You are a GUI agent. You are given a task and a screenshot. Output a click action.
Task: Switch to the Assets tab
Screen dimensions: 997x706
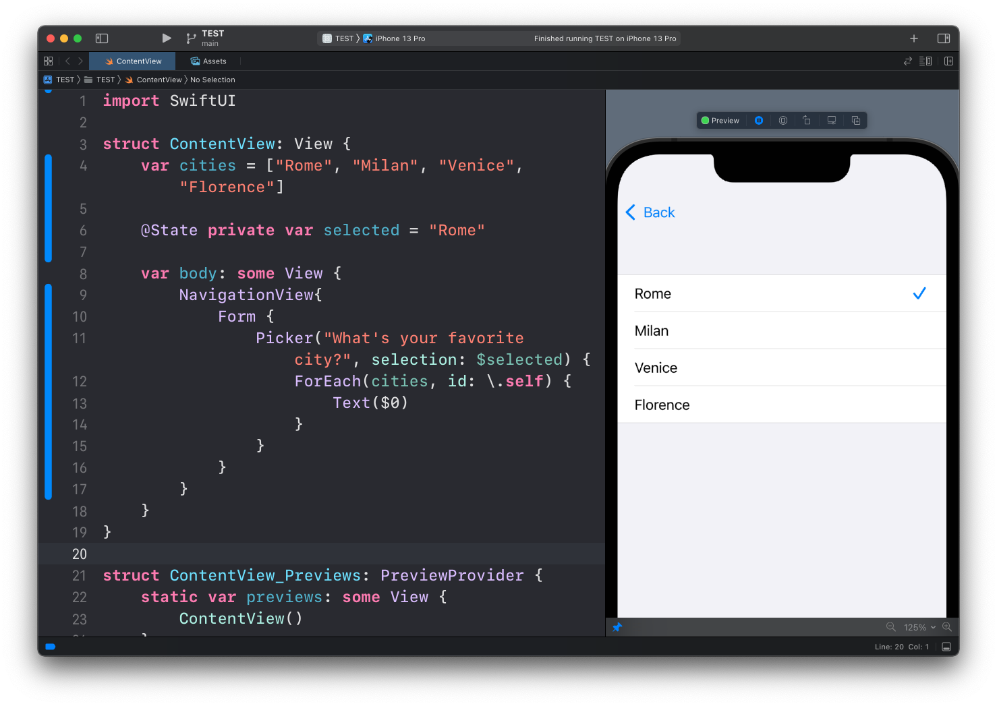pyautogui.click(x=208, y=61)
